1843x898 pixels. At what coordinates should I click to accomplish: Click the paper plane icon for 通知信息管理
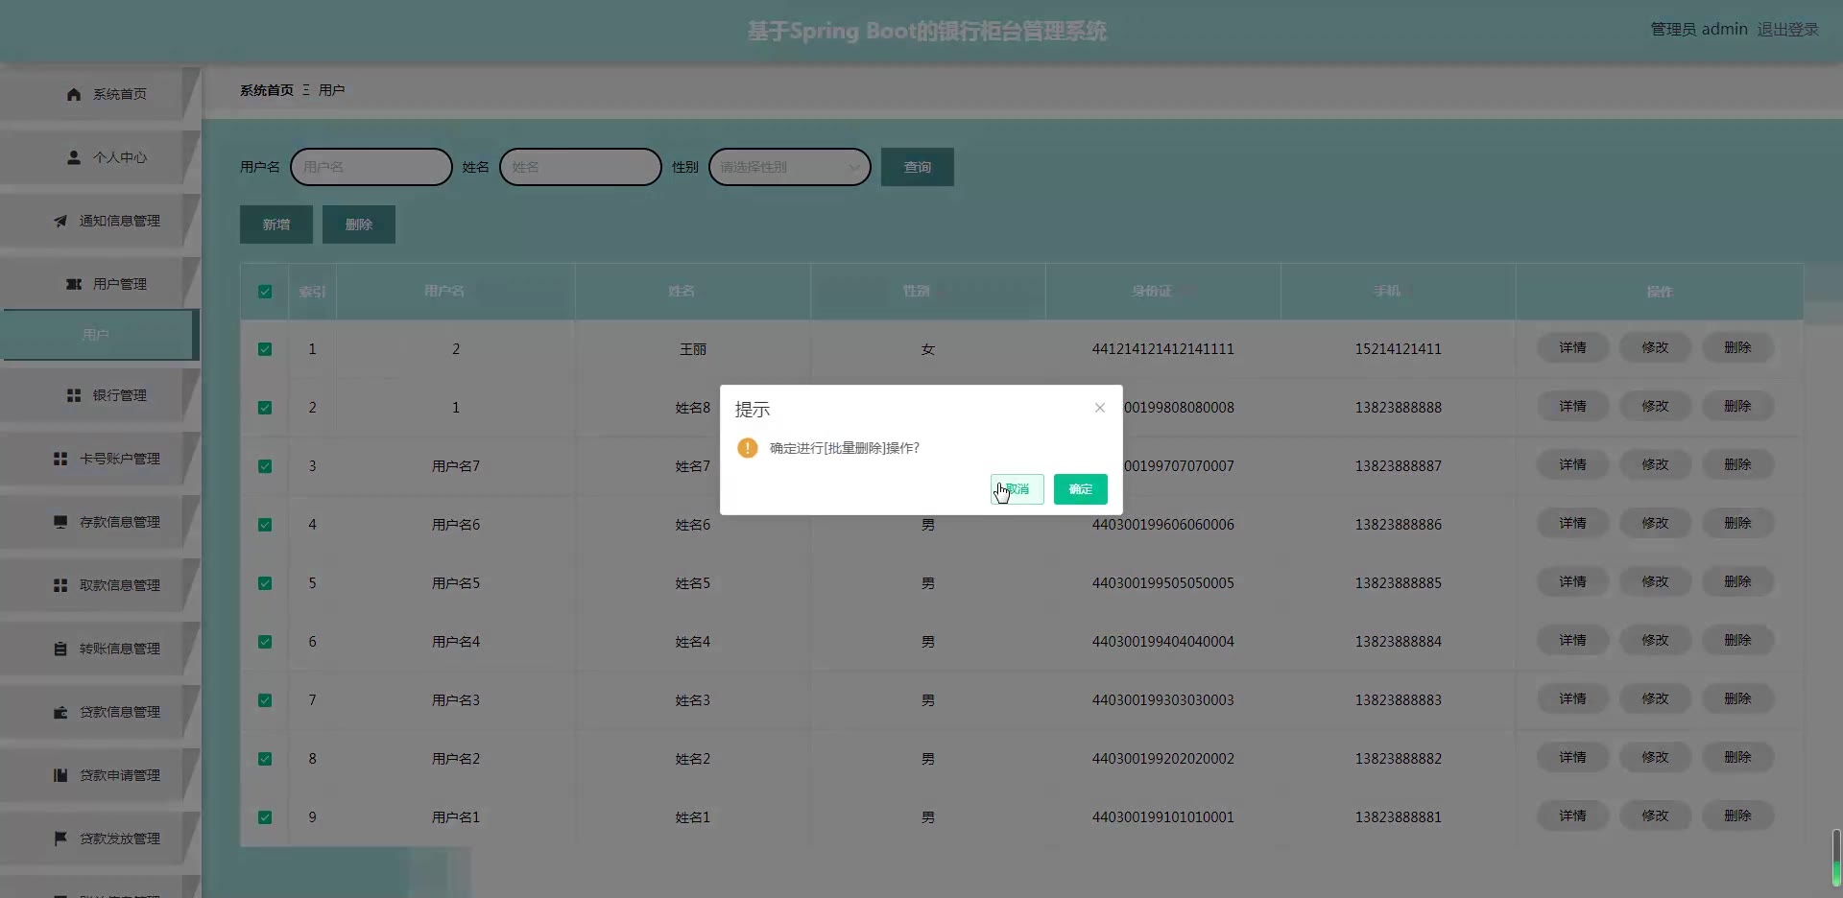60,221
